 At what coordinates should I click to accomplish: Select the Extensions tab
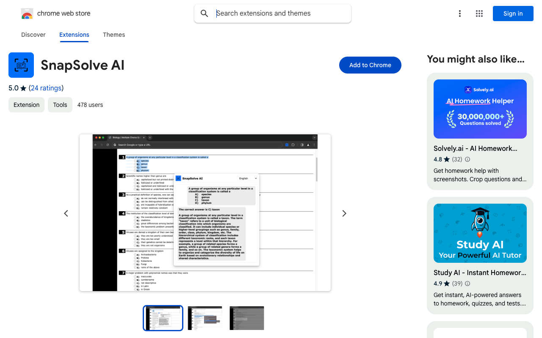(x=74, y=35)
